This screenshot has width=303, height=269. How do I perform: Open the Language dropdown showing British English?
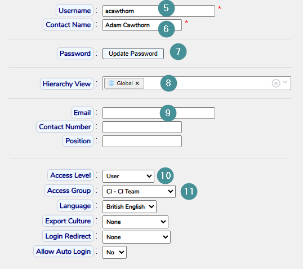coord(130,207)
